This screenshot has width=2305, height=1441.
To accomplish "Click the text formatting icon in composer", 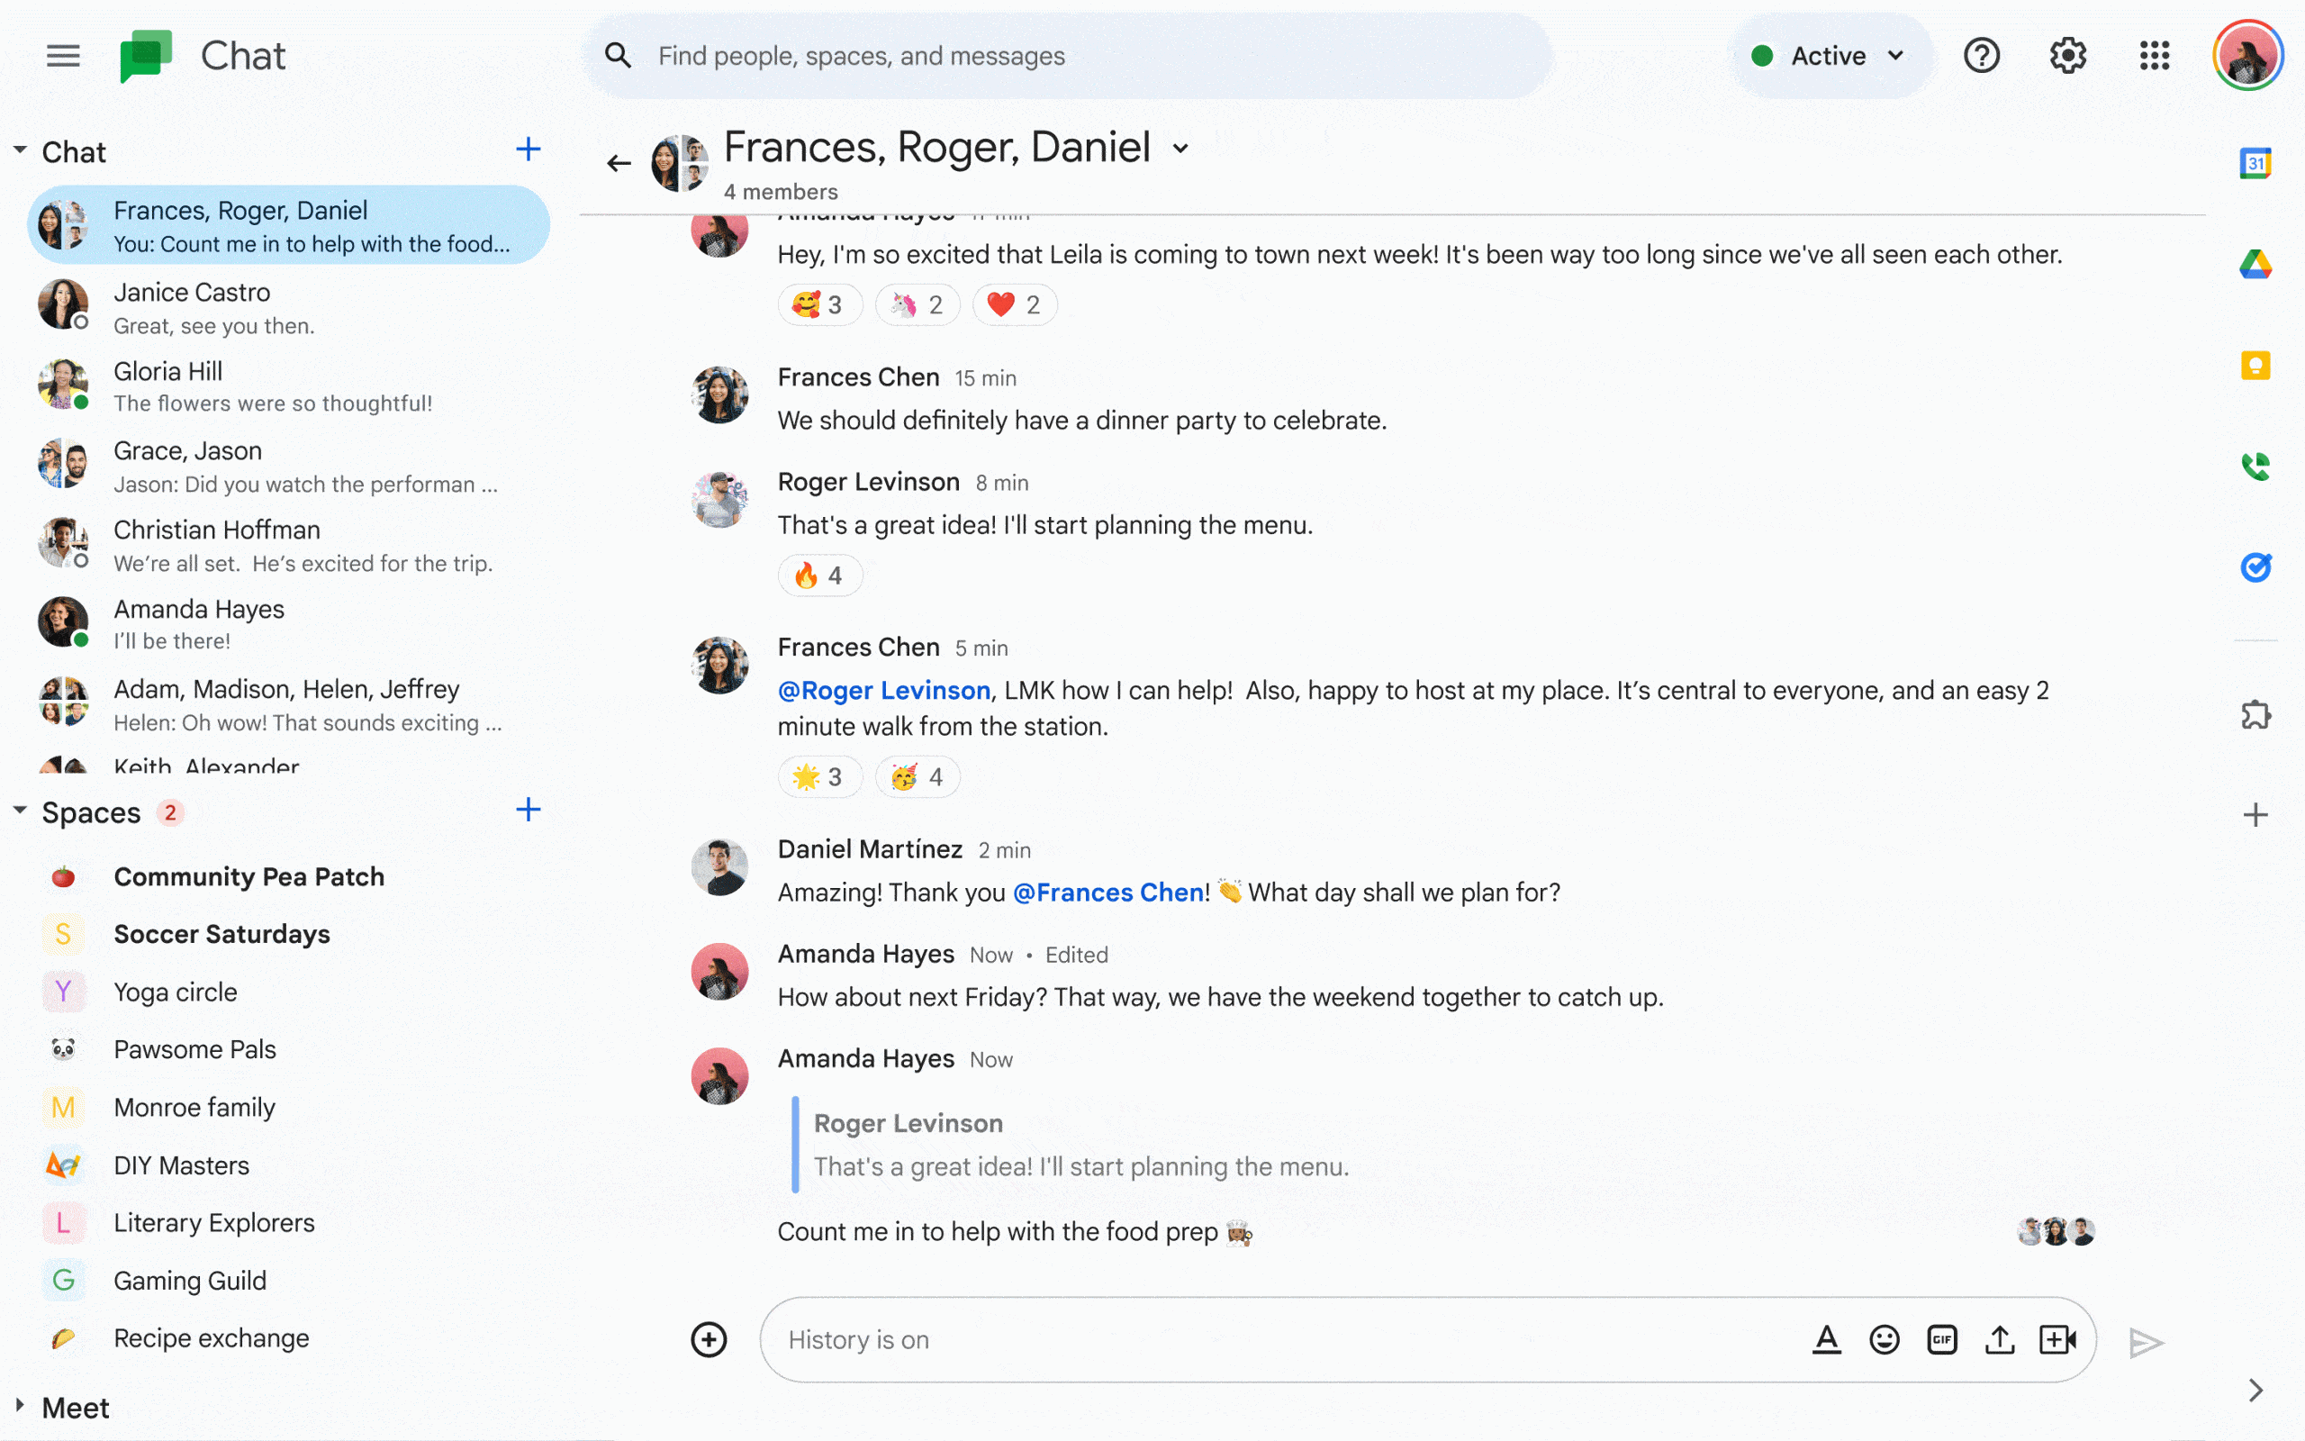I will [1826, 1339].
